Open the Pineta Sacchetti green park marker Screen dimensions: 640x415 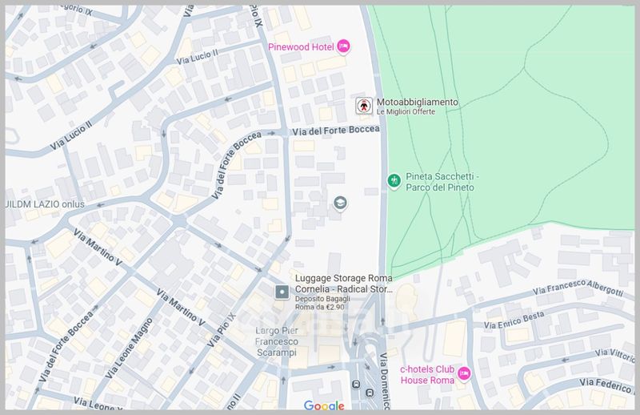point(393,181)
